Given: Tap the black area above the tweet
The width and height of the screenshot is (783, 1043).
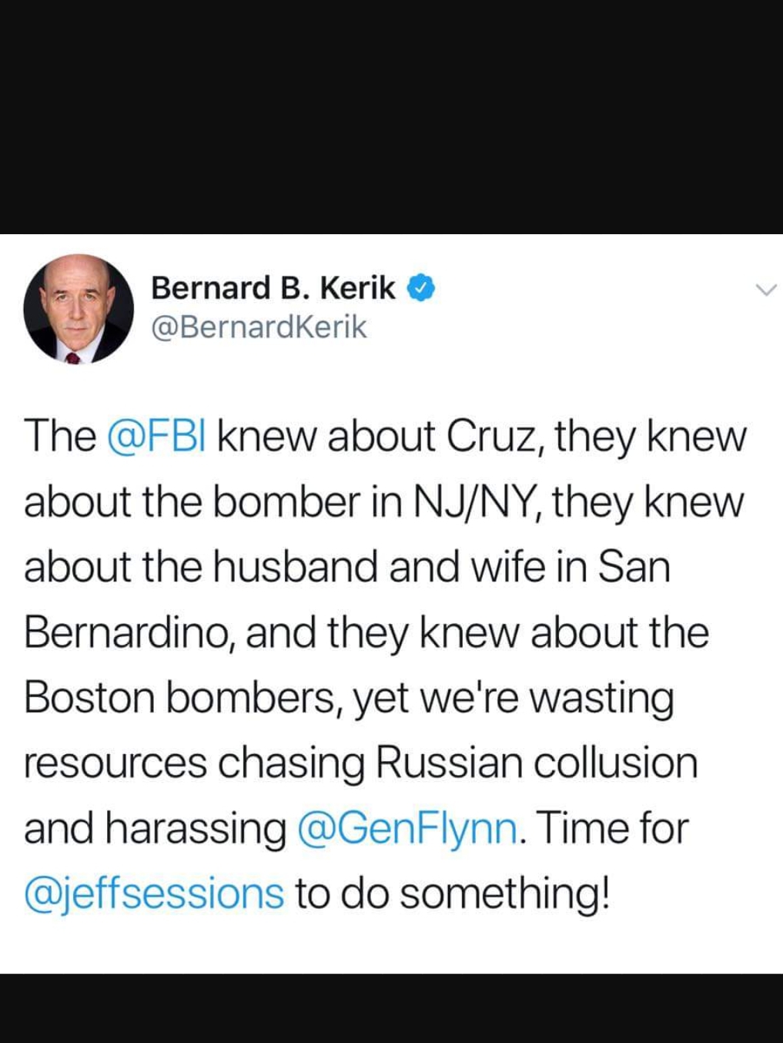Looking at the screenshot, I should tap(391, 116).
